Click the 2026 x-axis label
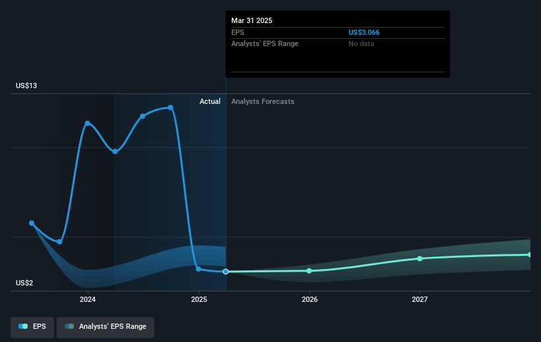This screenshot has width=541, height=342. [x=310, y=299]
